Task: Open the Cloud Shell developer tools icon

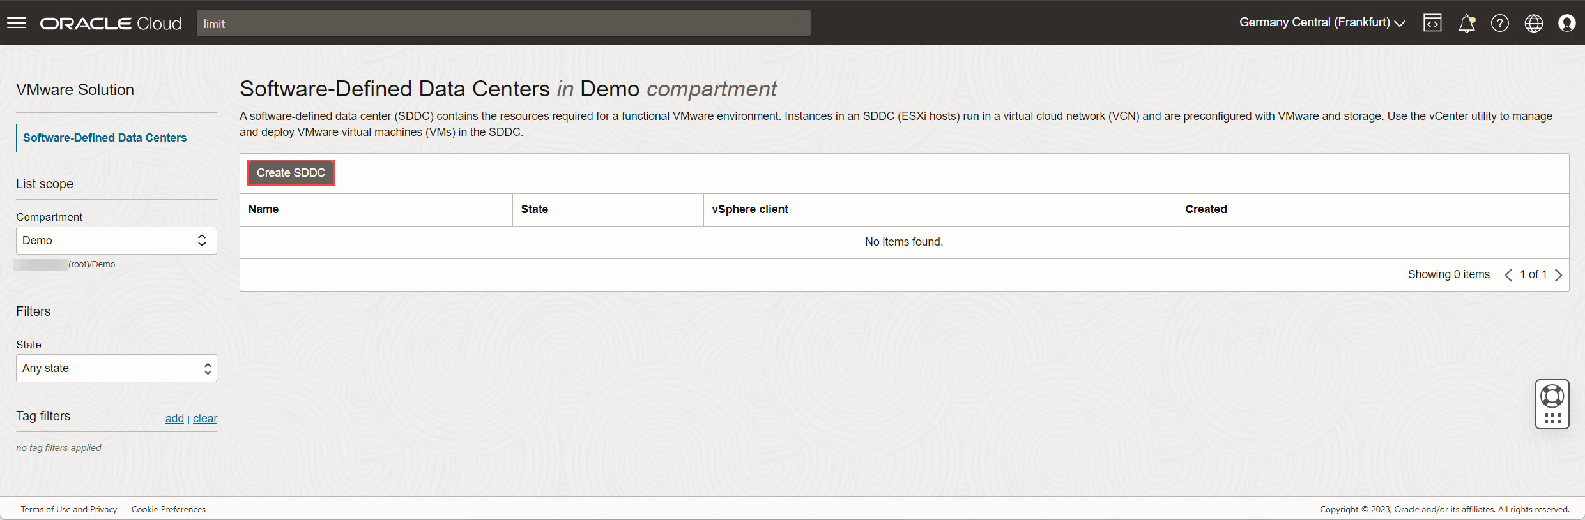Action: 1432,23
